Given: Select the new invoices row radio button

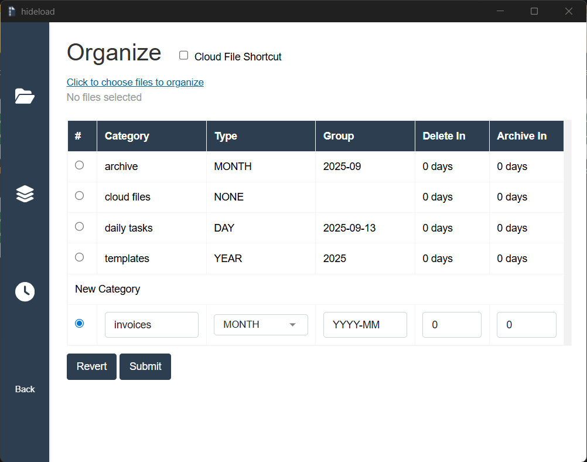Looking at the screenshot, I should 80,323.
